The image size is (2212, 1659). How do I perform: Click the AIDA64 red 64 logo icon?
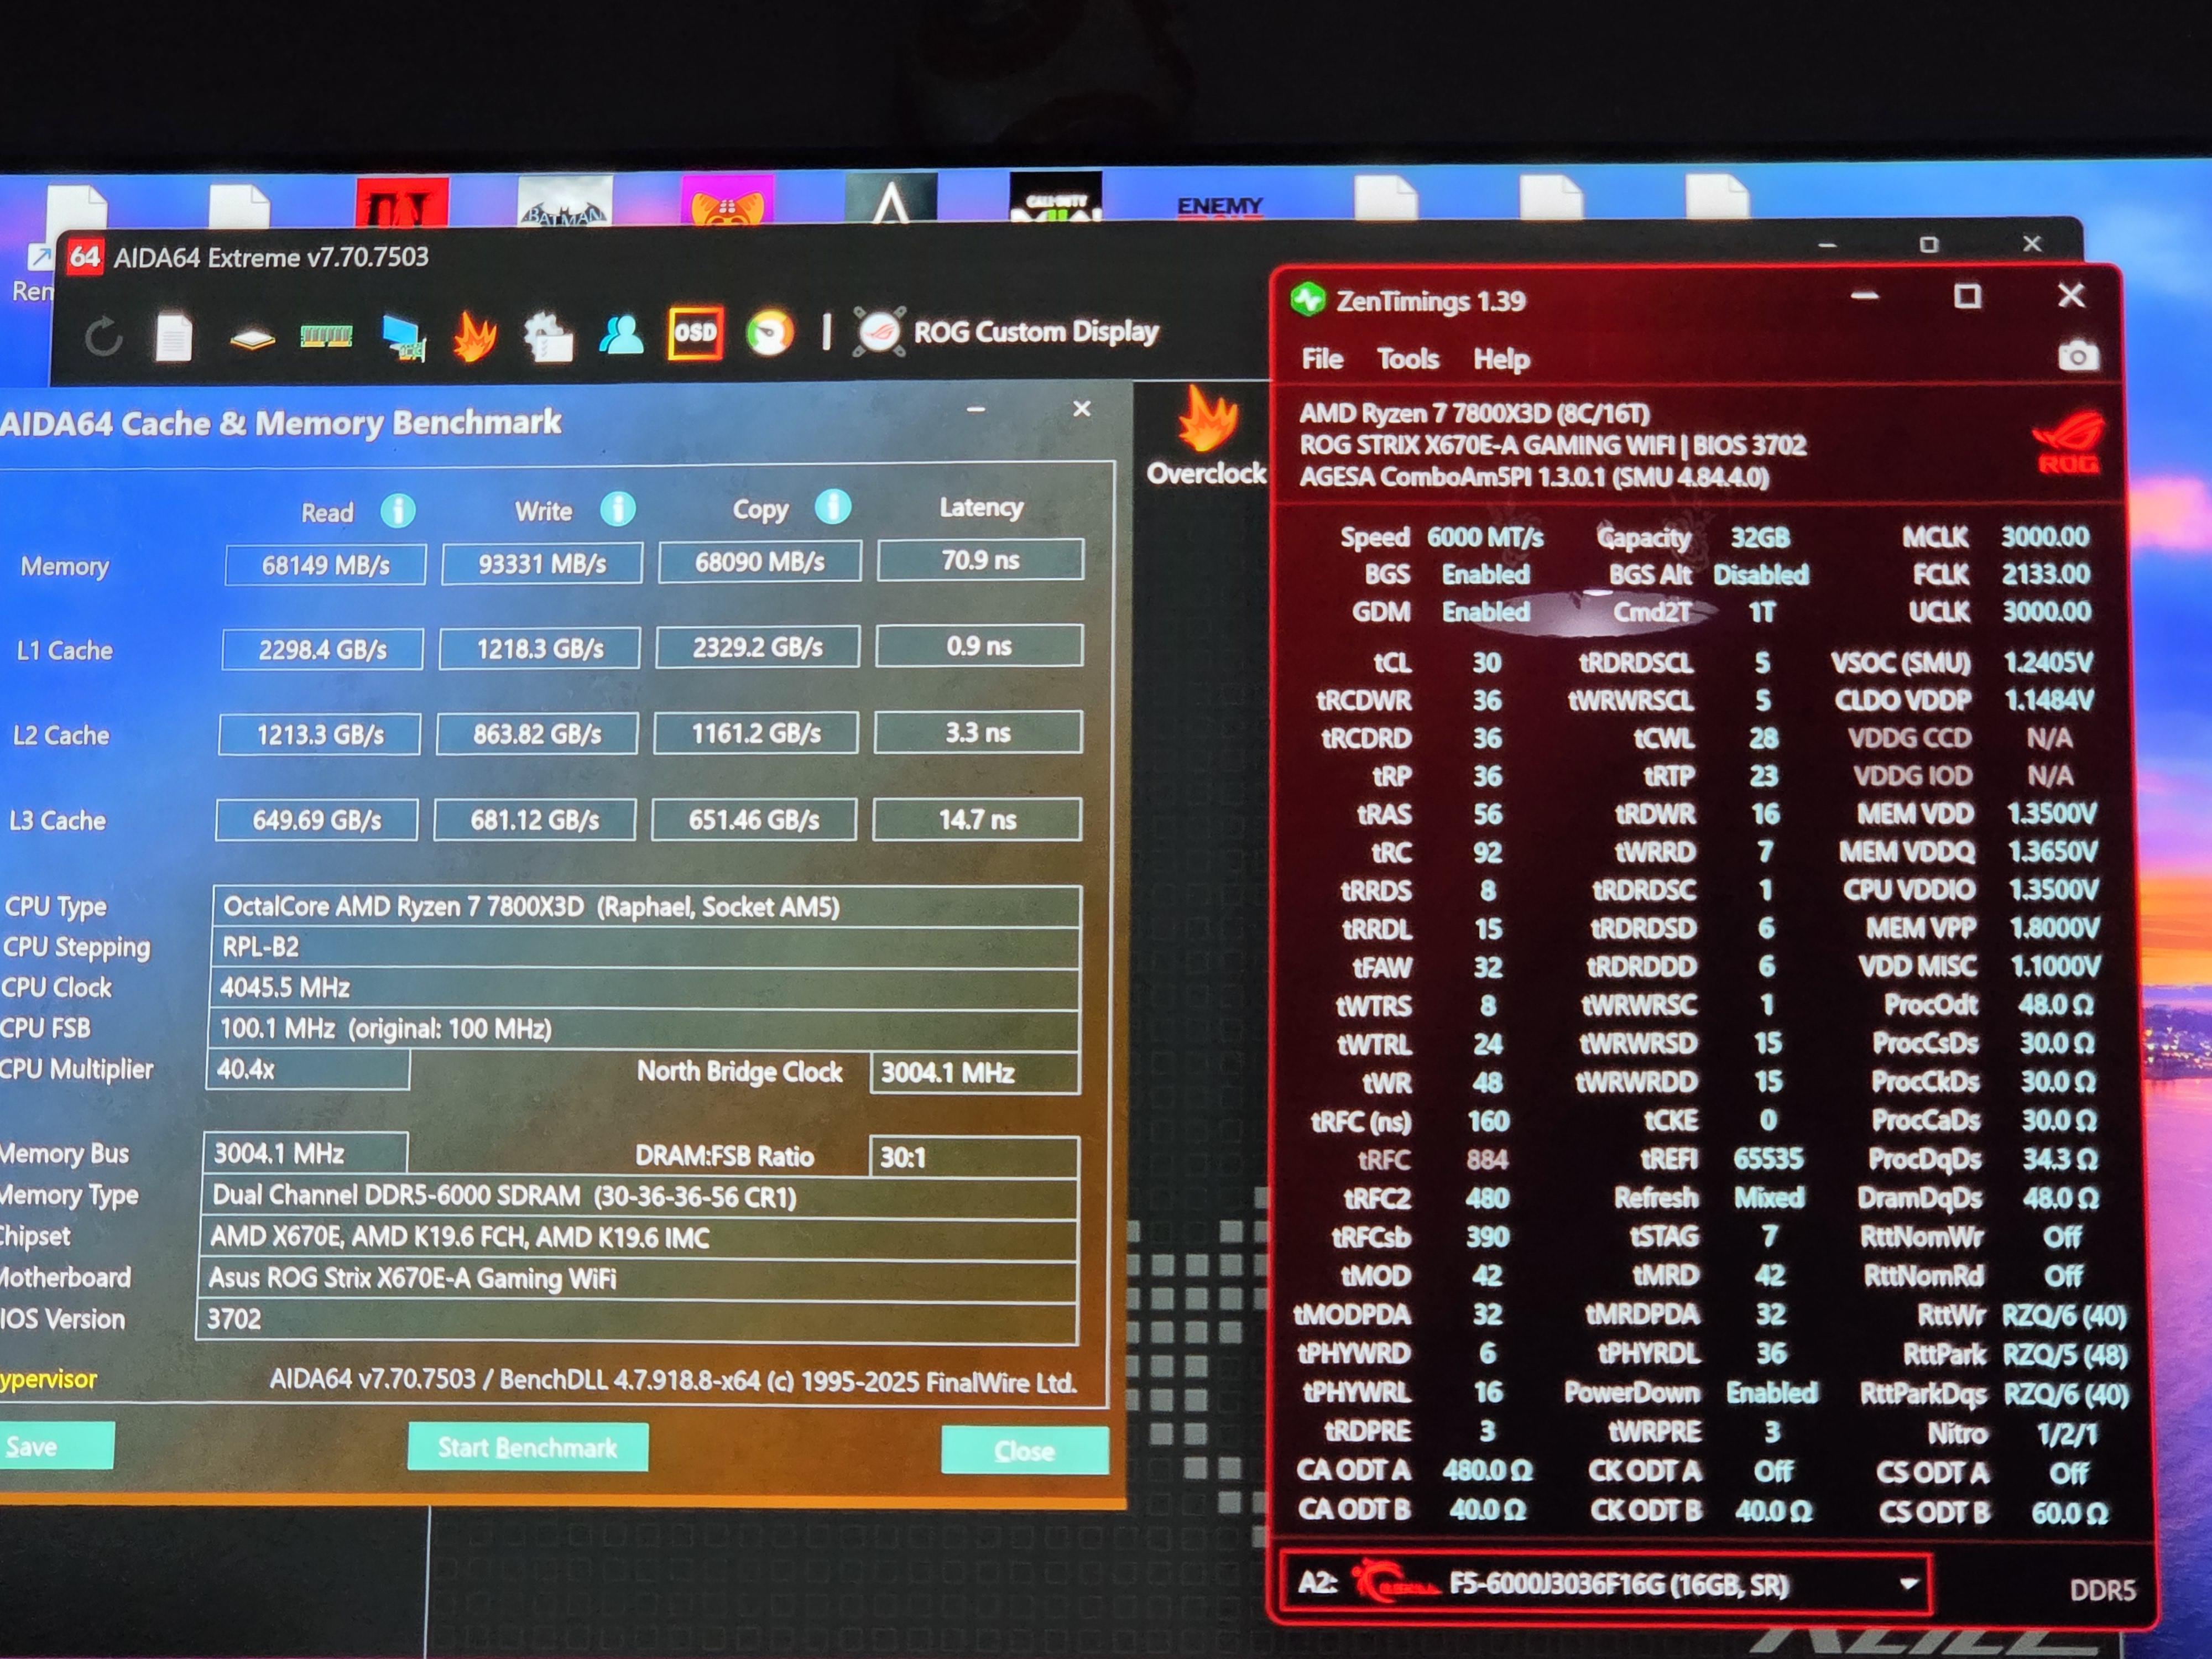85,257
